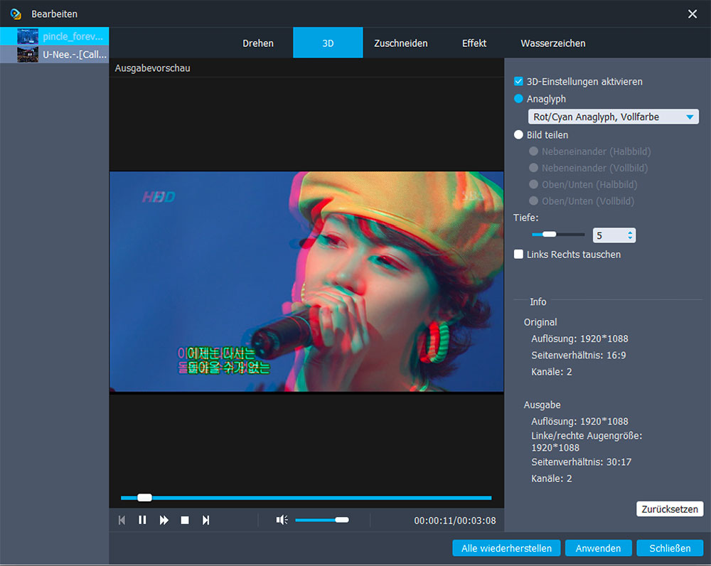
Task: Click Alle wiederherstellen button
Action: pos(506,548)
